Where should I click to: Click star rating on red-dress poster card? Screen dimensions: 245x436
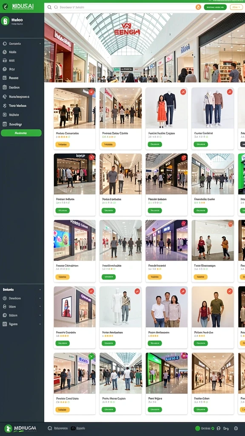(63, 336)
